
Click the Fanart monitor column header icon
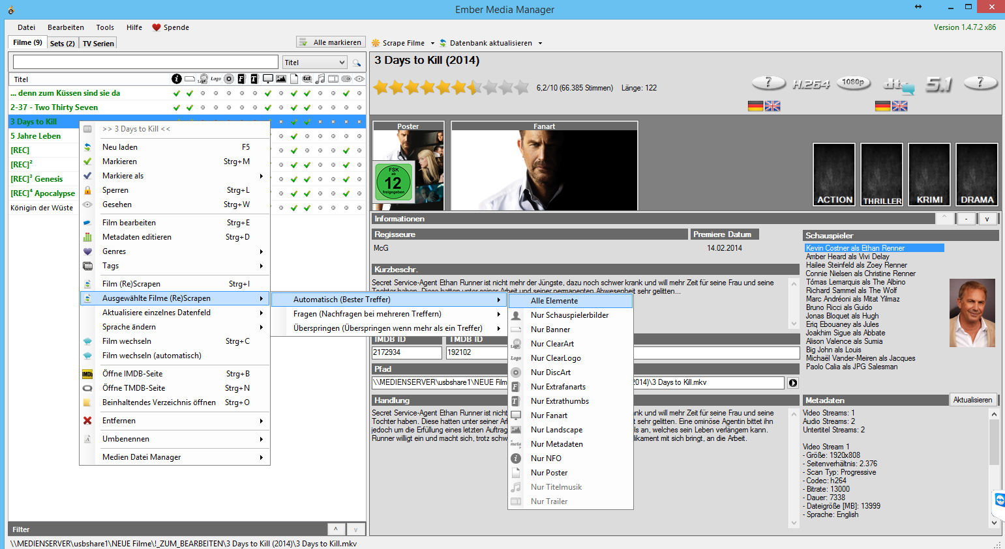click(268, 79)
